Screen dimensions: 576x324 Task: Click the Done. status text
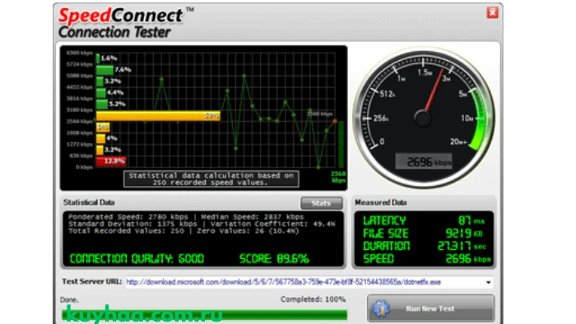tap(69, 300)
